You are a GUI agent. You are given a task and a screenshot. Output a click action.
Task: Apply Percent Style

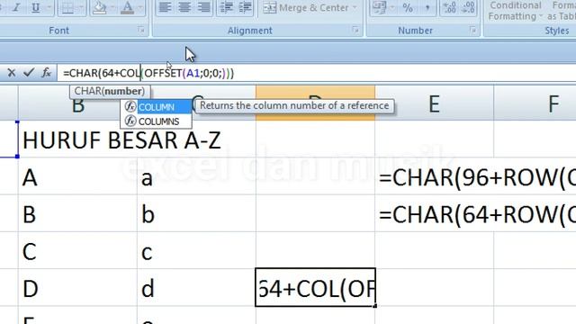(x=408, y=7)
